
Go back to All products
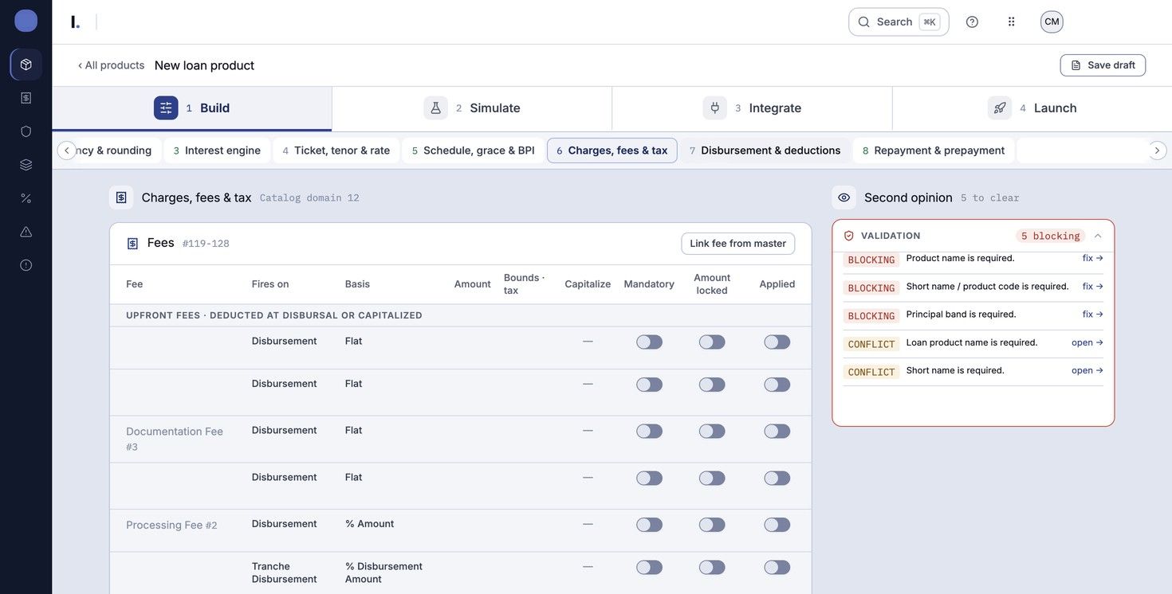tap(111, 65)
